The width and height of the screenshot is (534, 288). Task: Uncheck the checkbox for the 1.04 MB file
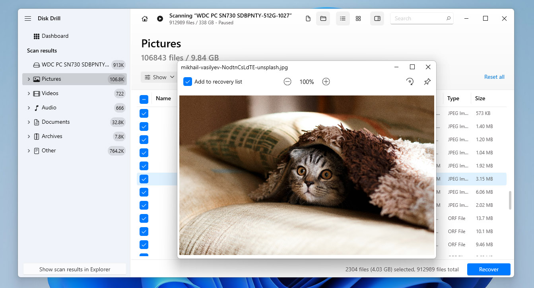click(144, 153)
